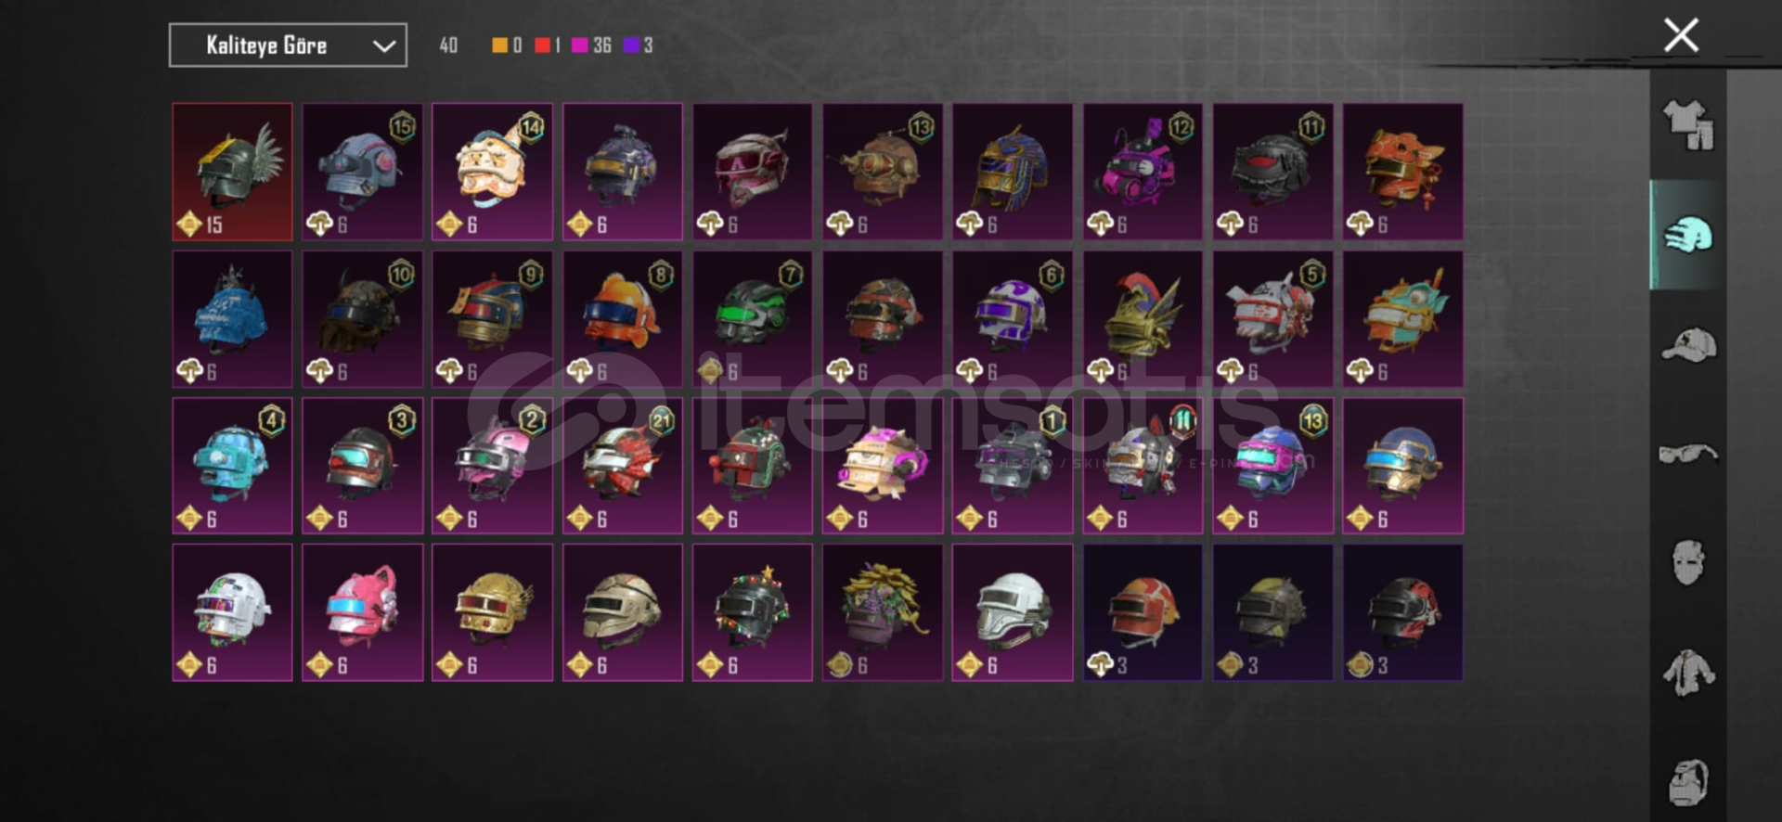Select the pink cat helmet in bottom row
Screen dimensions: 1782x822
pyautogui.click(x=363, y=612)
